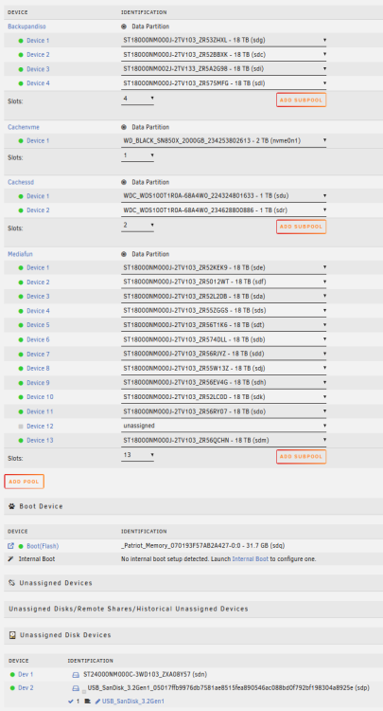Screen dimensions: 383x711
Task: Open the Dev 1 unassigned disk link
Action: [x=26, y=675]
